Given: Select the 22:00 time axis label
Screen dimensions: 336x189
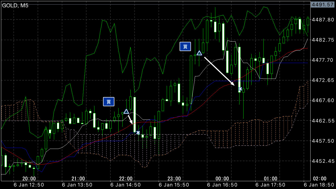Looking at the screenshot, I should 126,179.
